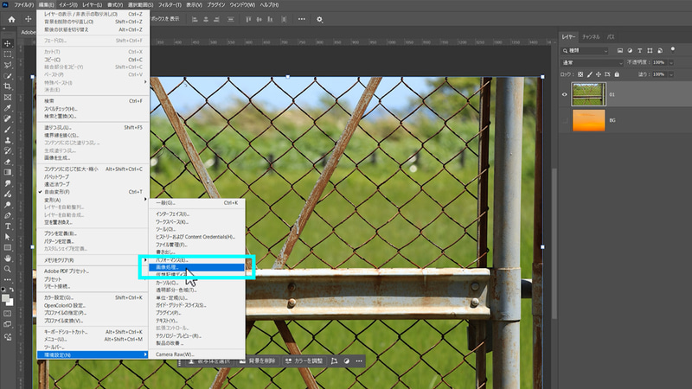Expand the 特殊ペースト(I) submenu
This screenshot has height=389, width=692.
93,82
